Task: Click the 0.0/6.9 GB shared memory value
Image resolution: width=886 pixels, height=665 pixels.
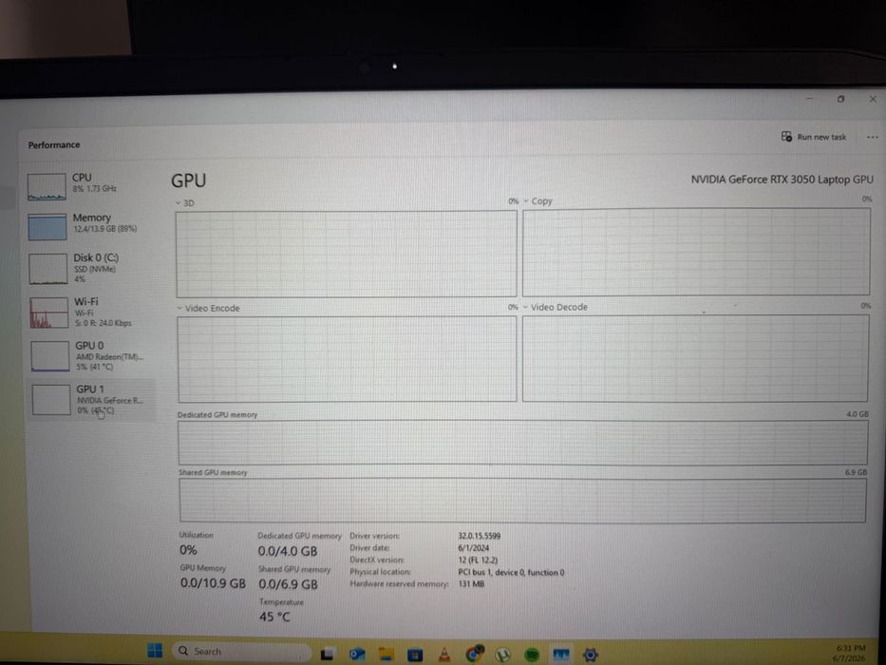Action: pyautogui.click(x=288, y=584)
